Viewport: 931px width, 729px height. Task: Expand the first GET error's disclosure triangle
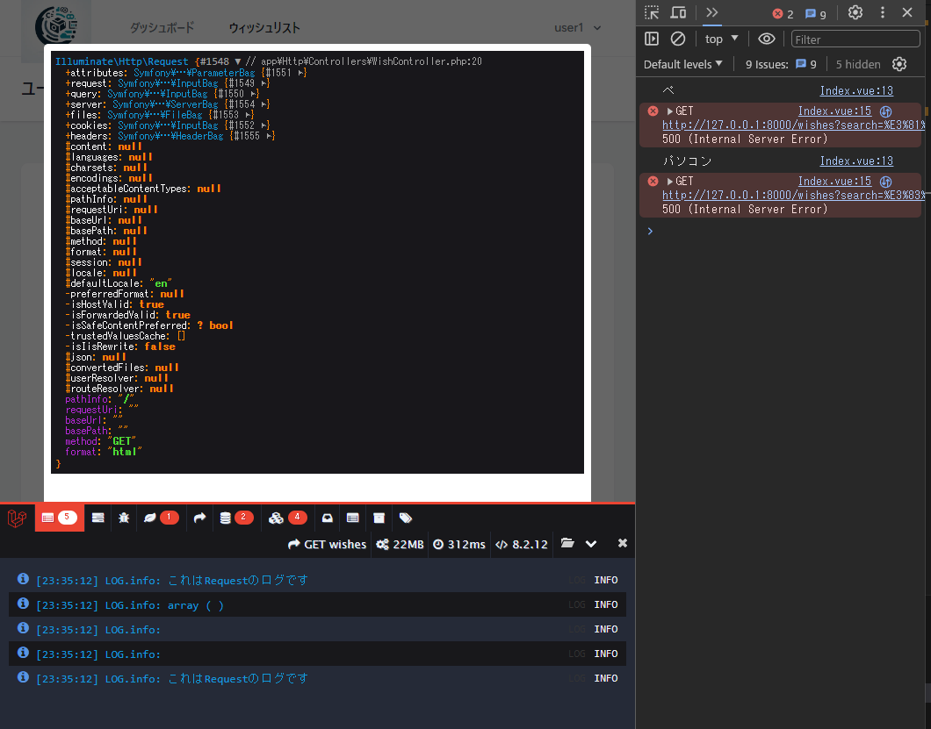670,111
